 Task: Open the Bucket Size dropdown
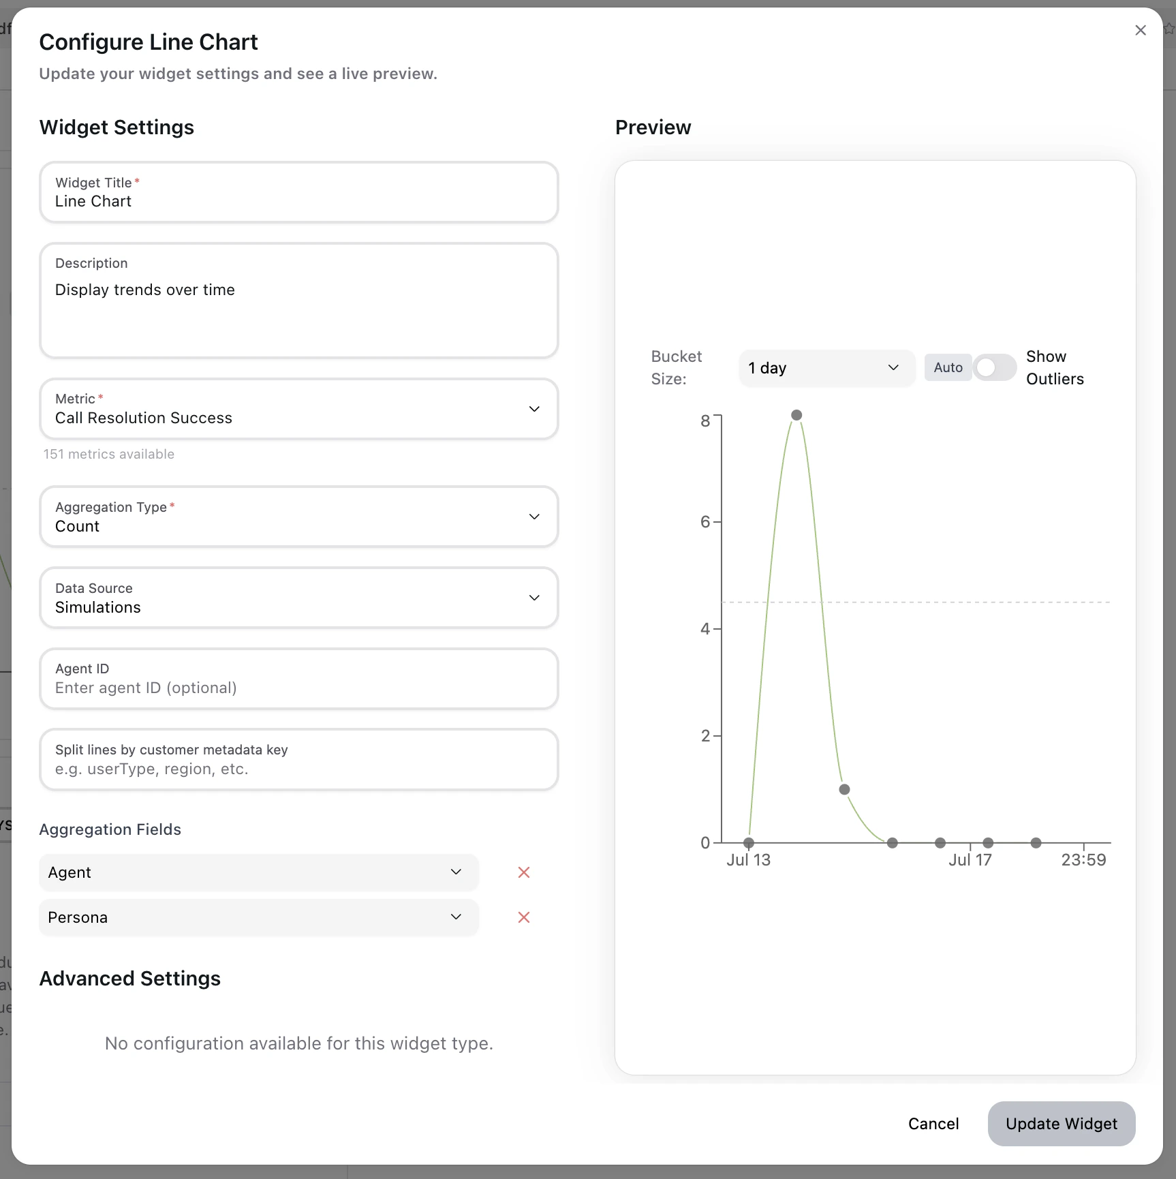pos(826,367)
